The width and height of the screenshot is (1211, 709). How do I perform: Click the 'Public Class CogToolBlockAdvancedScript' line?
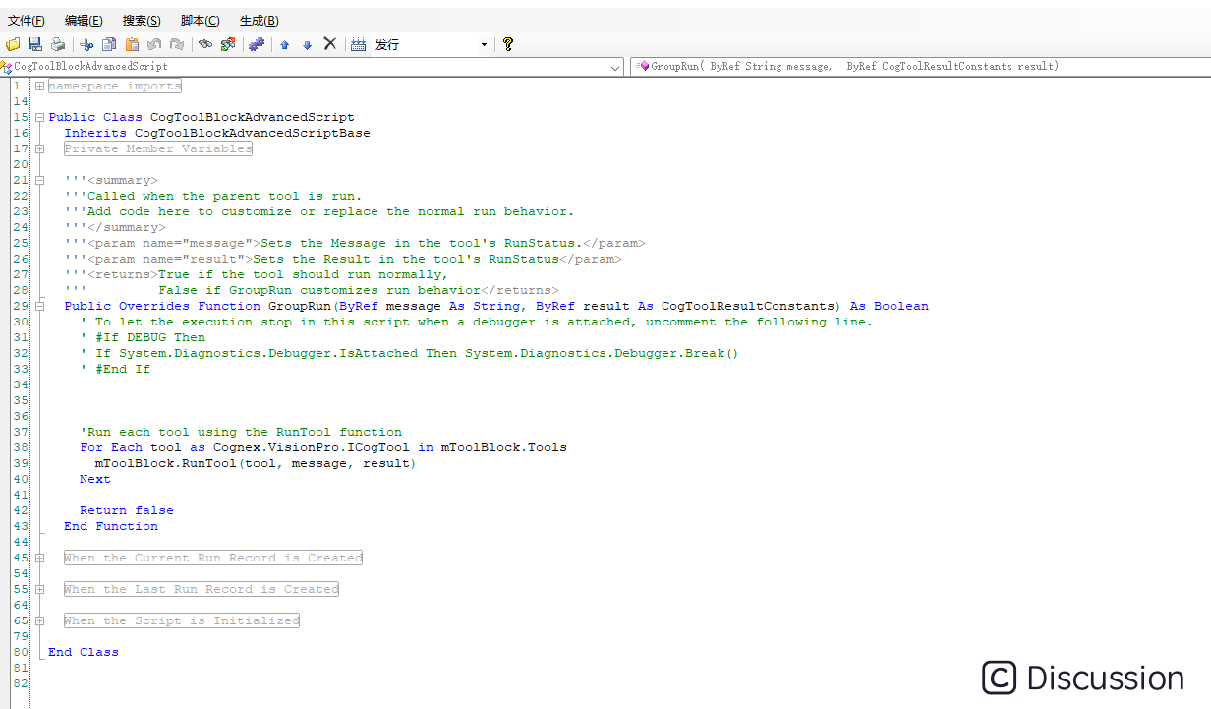(202, 117)
